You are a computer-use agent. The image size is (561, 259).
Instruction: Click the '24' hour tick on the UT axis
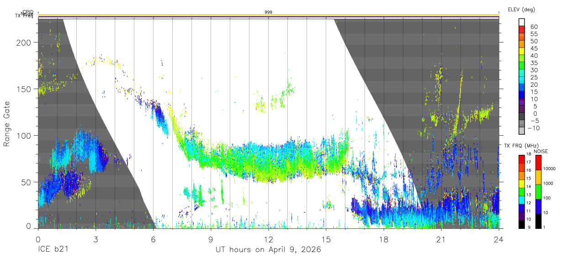pos(499,239)
